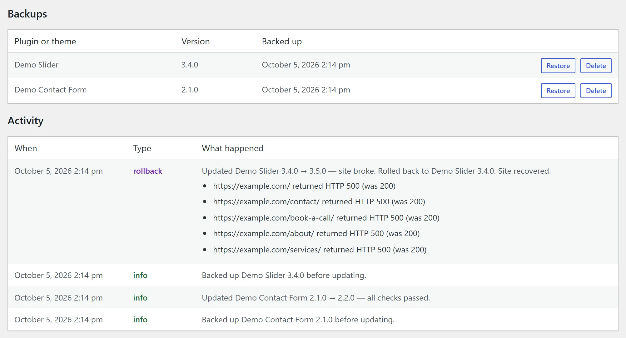Image resolution: width=626 pixels, height=338 pixels.
Task: Delete the Demo Slider backup
Action: 596,66
